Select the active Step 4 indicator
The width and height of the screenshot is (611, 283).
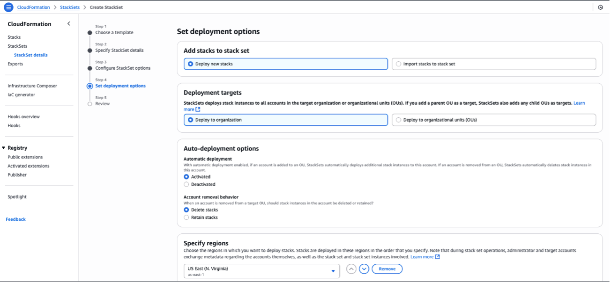(x=89, y=86)
